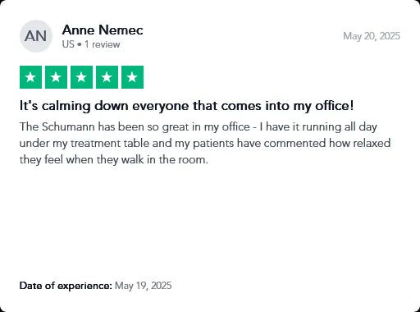The width and height of the screenshot is (420, 312).
Task: Click the '1 review' count text
Action: point(103,44)
